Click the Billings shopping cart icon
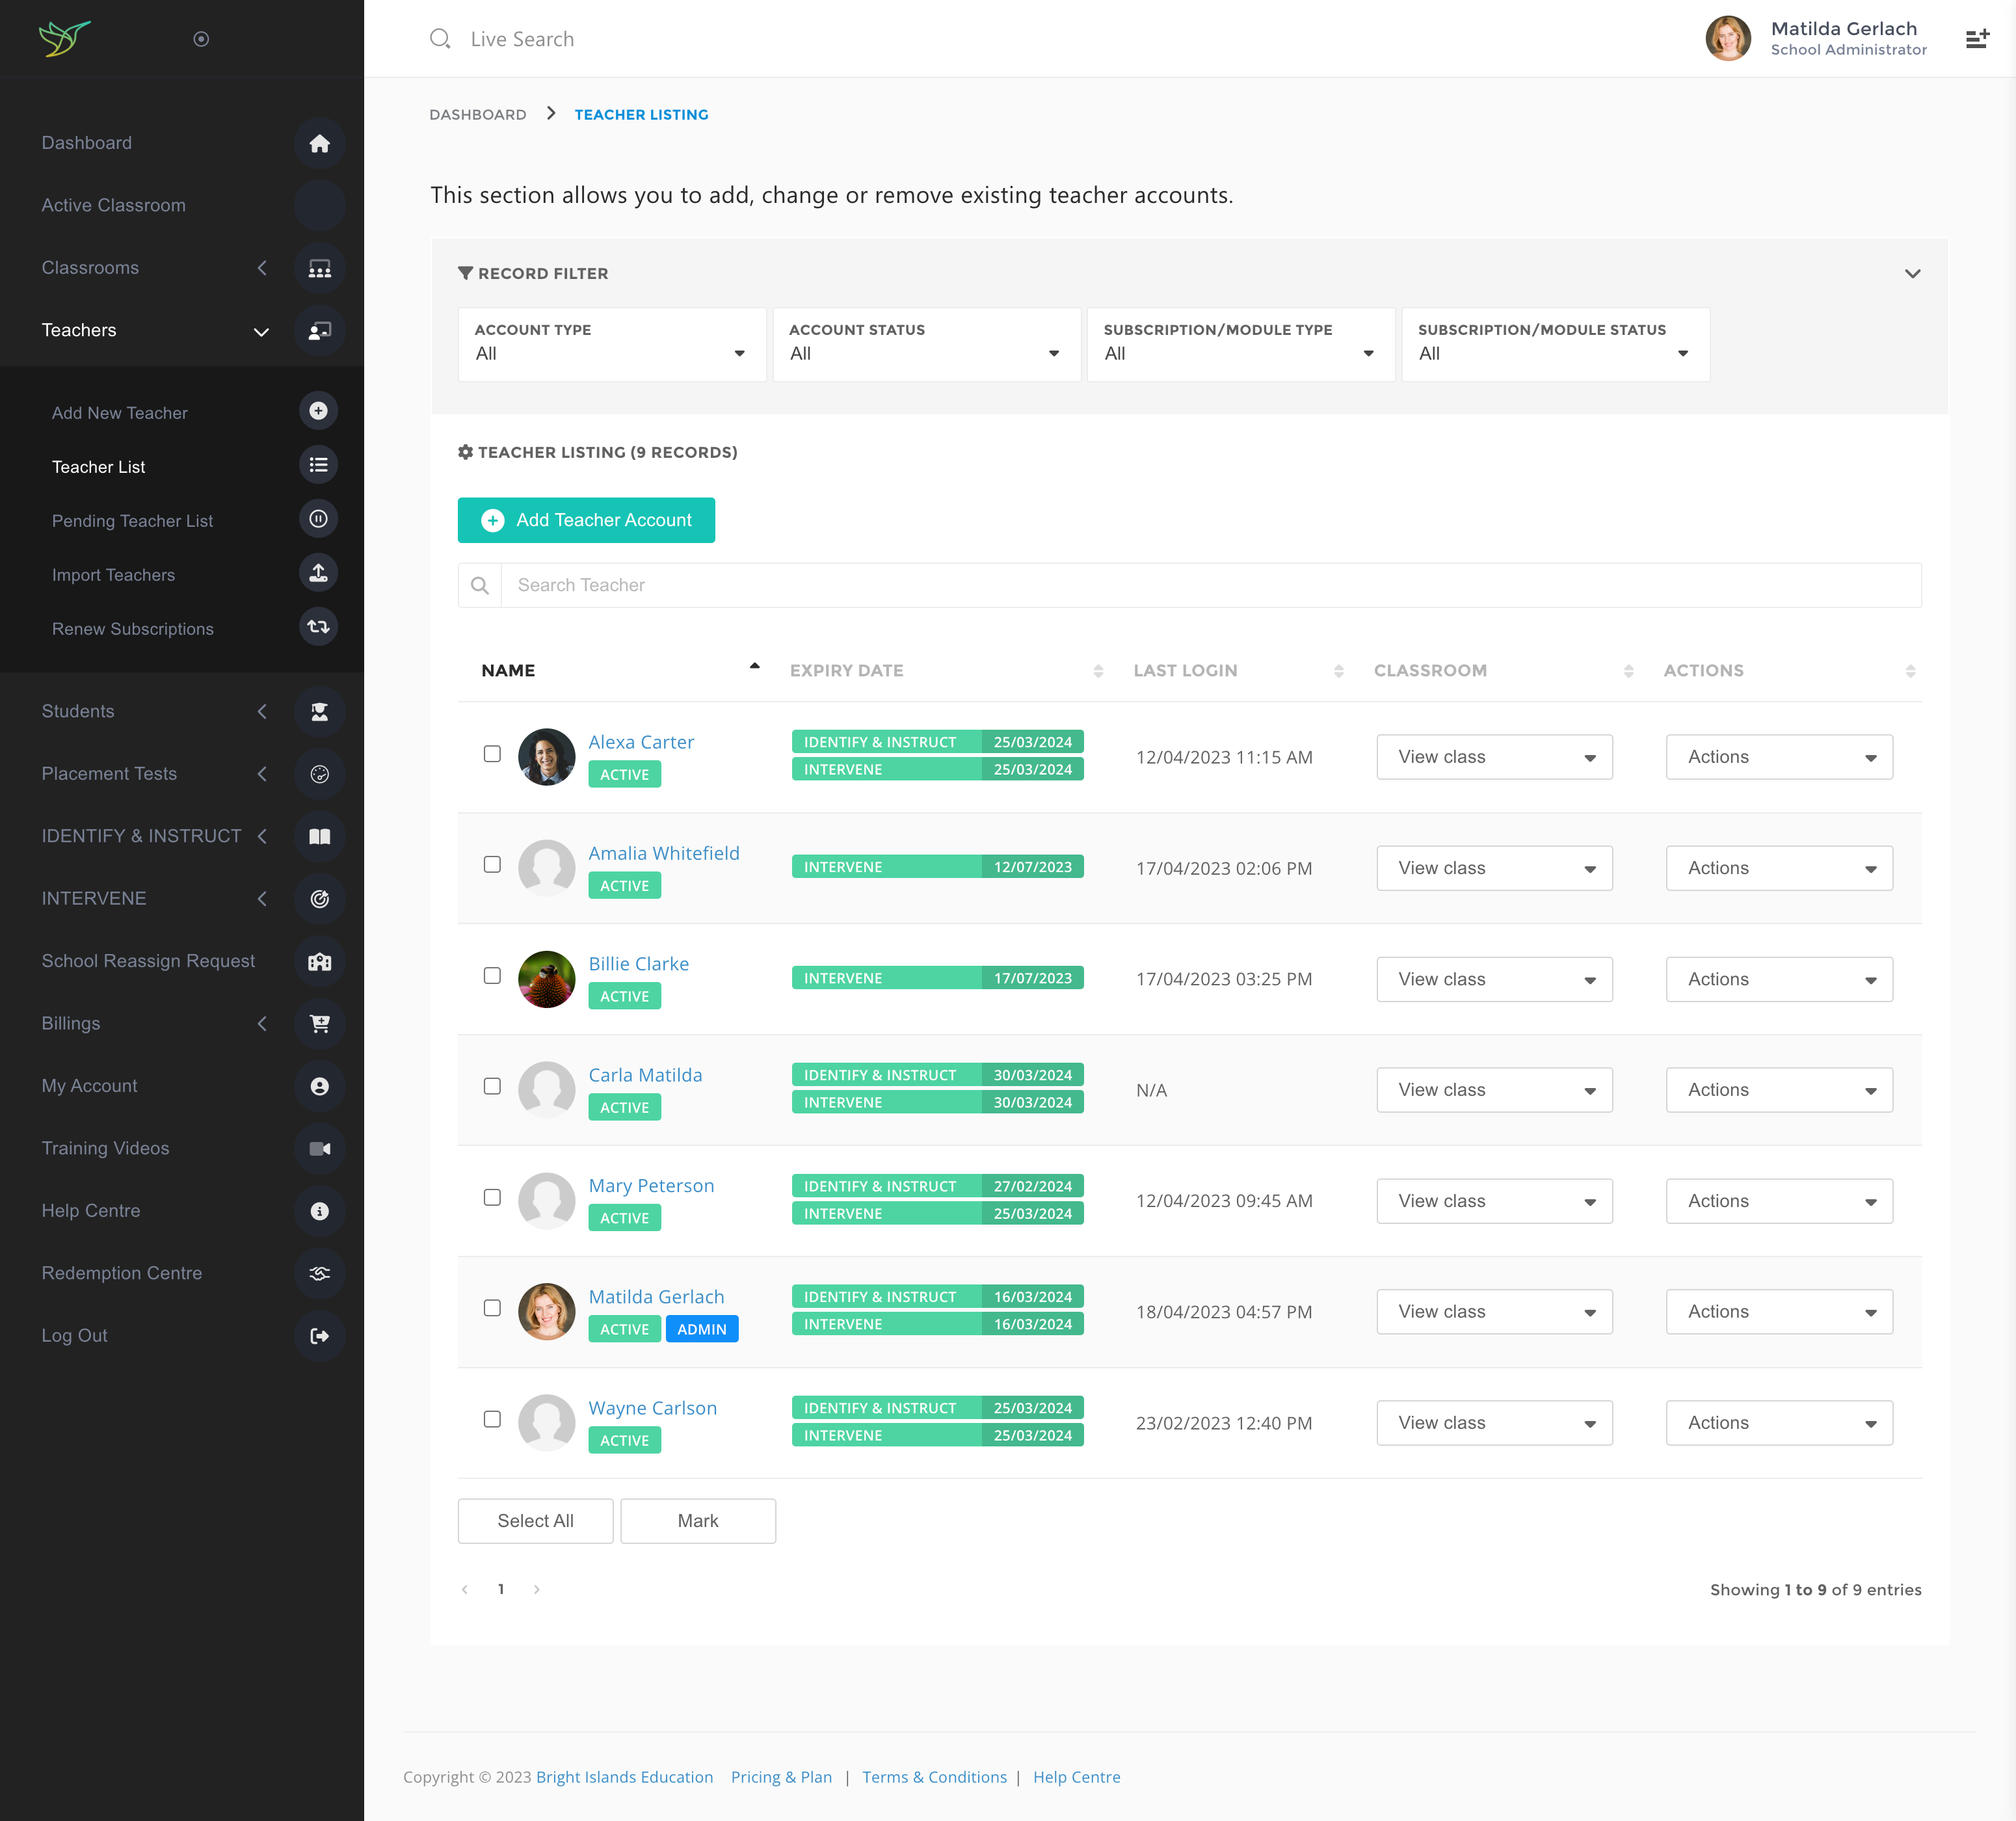Image resolution: width=2016 pixels, height=1821 pixels. tap(319, 1023)
